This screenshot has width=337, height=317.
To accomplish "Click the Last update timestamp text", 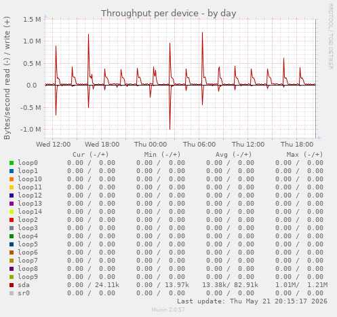I will (252, 301).
